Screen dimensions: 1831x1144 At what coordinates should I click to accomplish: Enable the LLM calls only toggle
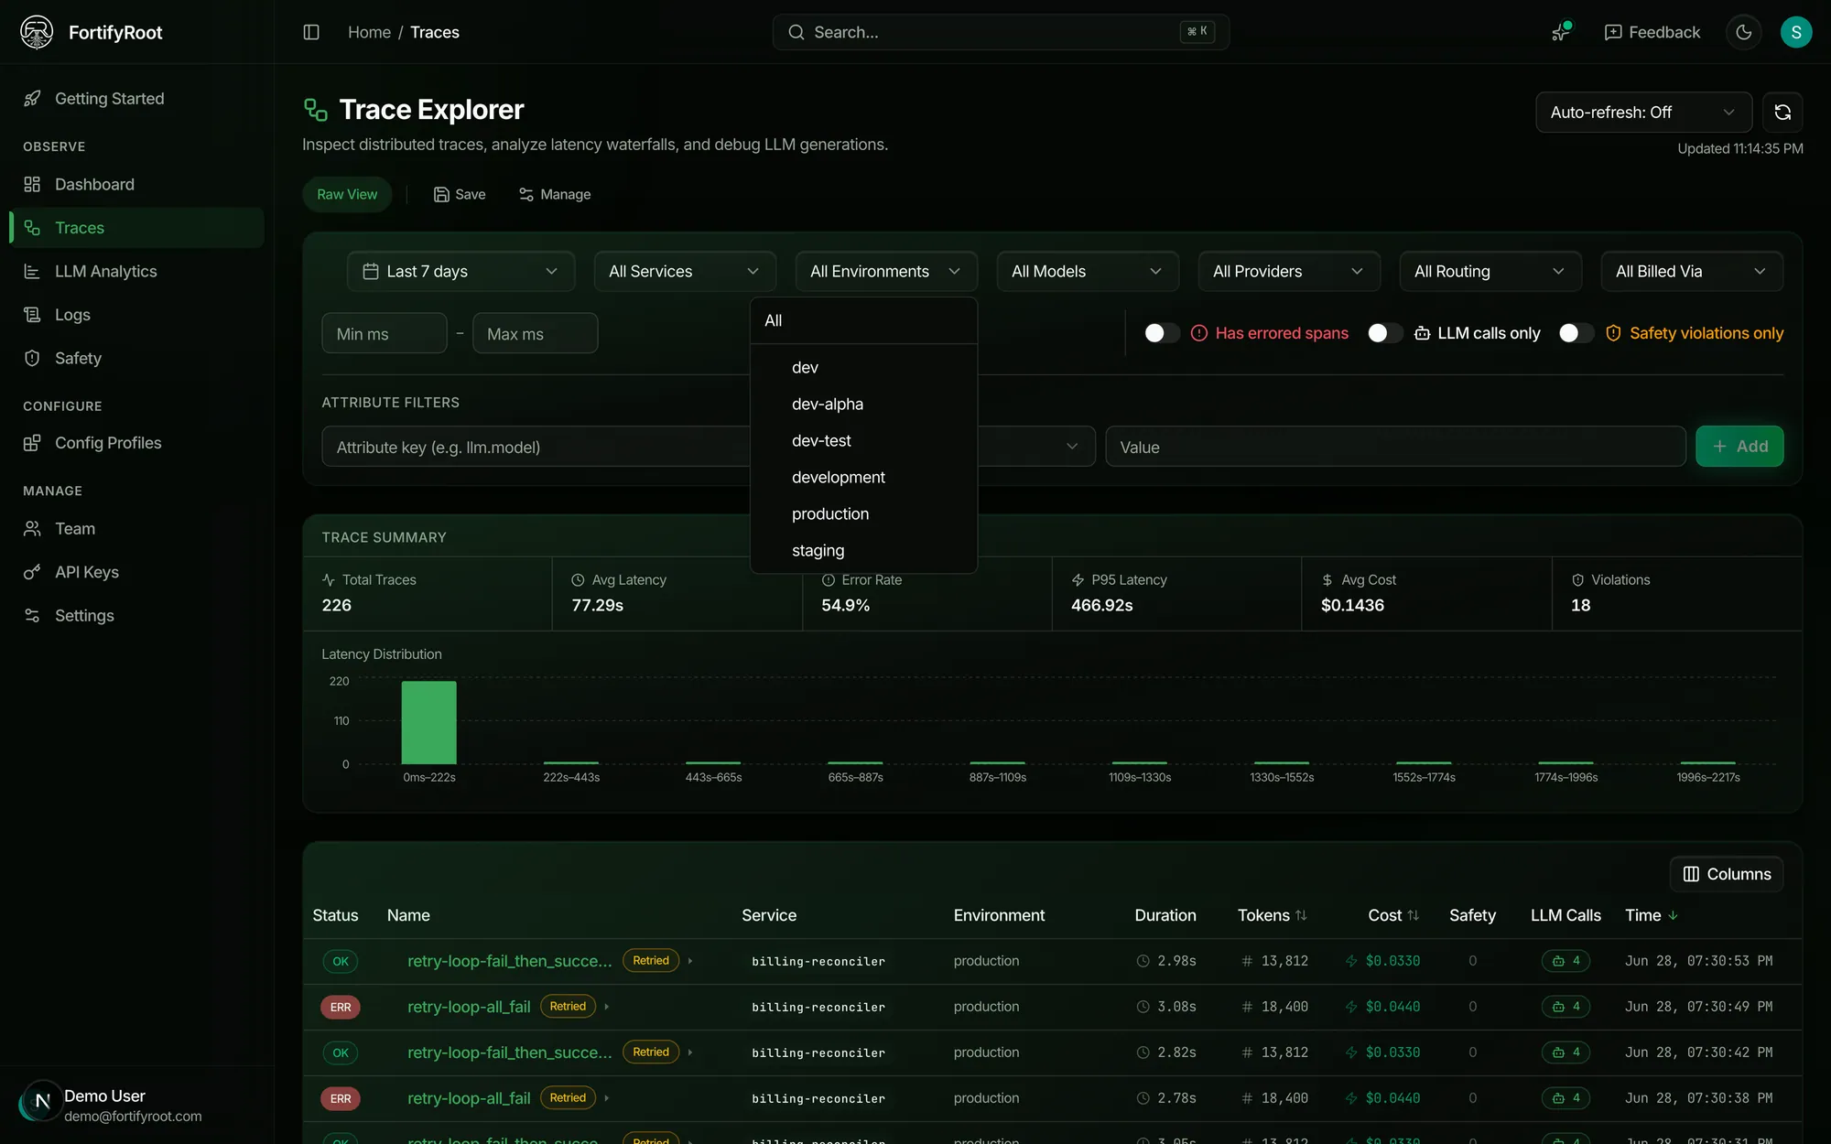pyautogui.click(x=1384, y=333)
